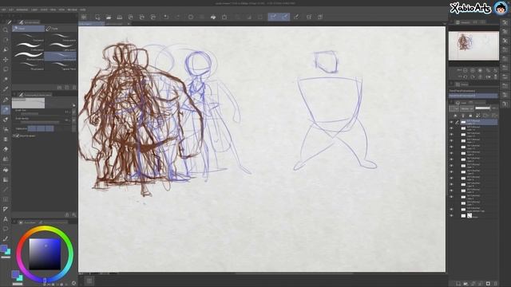Select the Ruler tool in left toolbar
The width and height of the screenshot is (511, 287).
[6, 209]
